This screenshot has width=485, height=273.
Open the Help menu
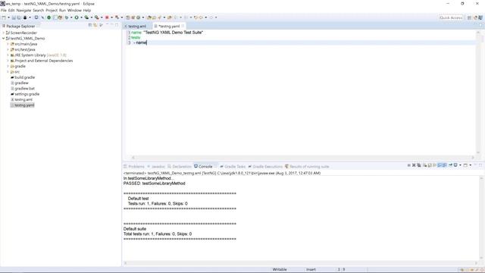(87, 10)
